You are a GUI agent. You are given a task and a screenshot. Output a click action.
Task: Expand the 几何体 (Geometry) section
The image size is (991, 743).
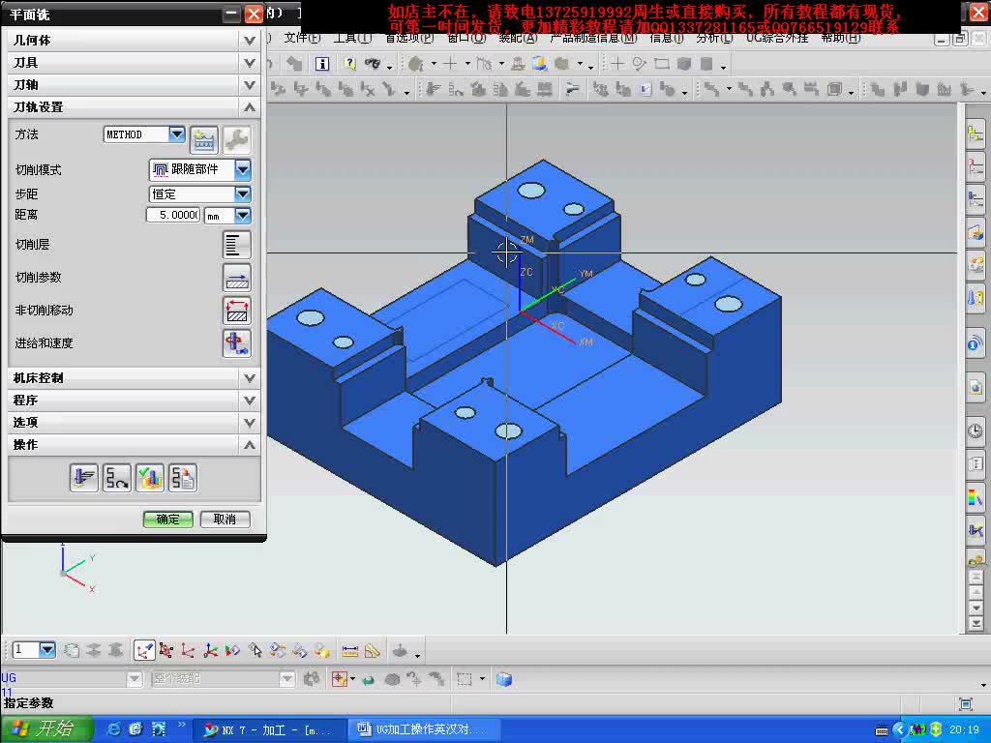click(x=249, y=41)
